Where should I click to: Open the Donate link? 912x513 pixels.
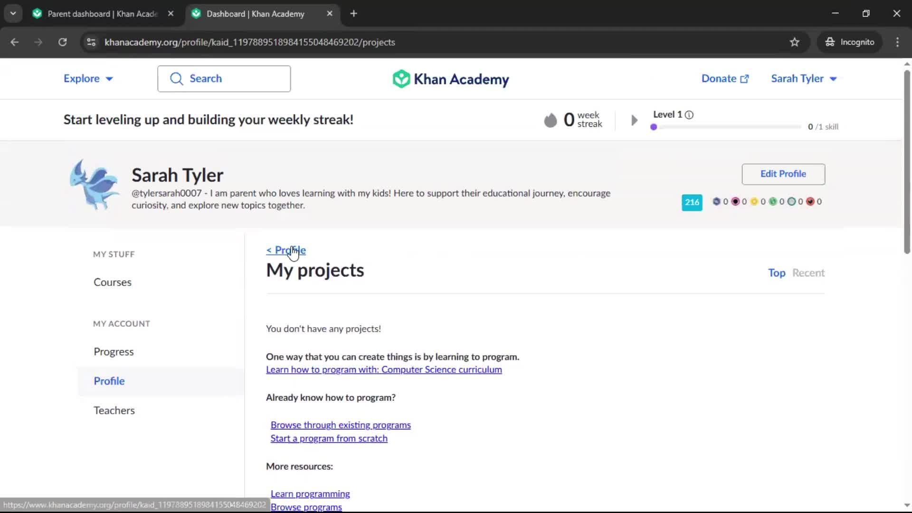point(725,79)
